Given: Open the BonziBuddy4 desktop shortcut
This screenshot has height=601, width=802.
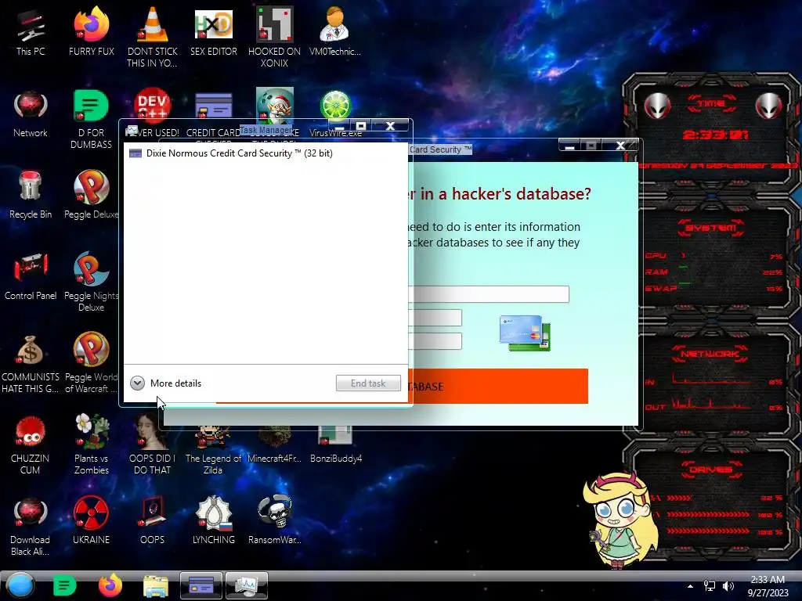Looking at the screenshot, I should [x=335, y=446].
